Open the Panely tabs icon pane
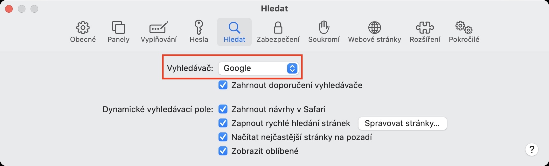 118,32
